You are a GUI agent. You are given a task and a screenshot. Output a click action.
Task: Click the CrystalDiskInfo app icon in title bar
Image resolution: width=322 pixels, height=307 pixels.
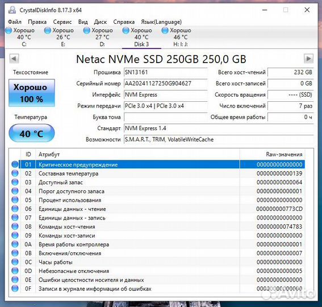click(x=12, y=10)
